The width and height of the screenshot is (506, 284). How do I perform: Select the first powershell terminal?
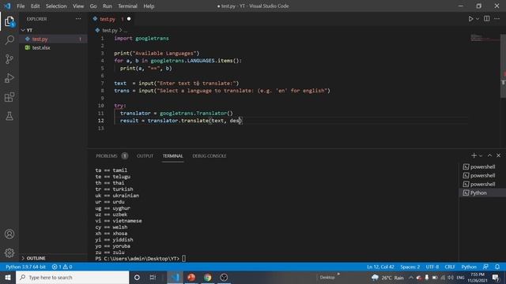tap(482, 166)
